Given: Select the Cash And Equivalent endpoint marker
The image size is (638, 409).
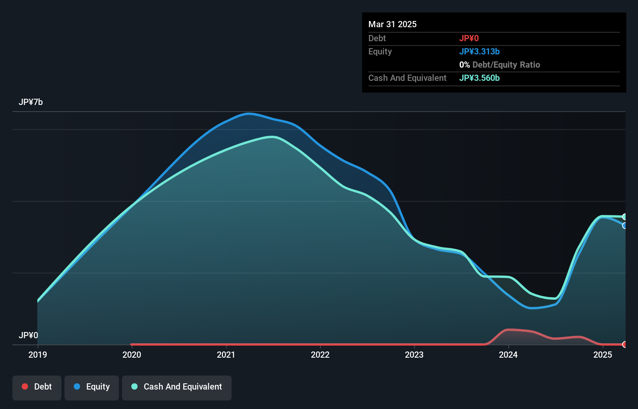Looking at the screenshot, I should tap(625, 217).
